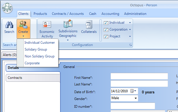Select the Alerts (0) tab
The width and height of the screenshot is (178, 112).
click(9, 55)
